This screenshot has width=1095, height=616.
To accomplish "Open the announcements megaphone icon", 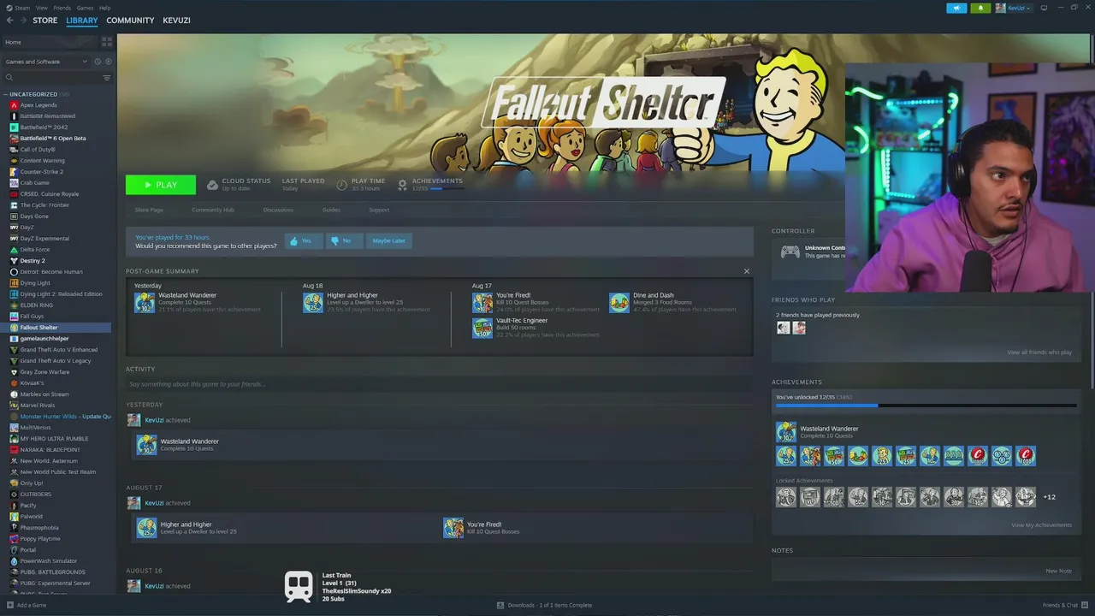I will point(956,8).
